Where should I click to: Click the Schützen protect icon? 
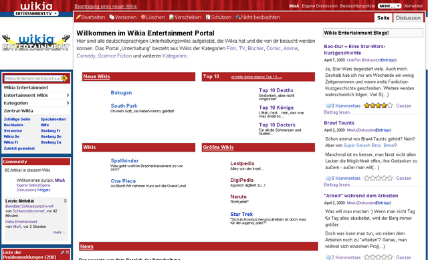208,17
